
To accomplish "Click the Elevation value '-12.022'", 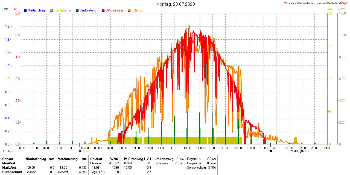I will pos(114,163).
